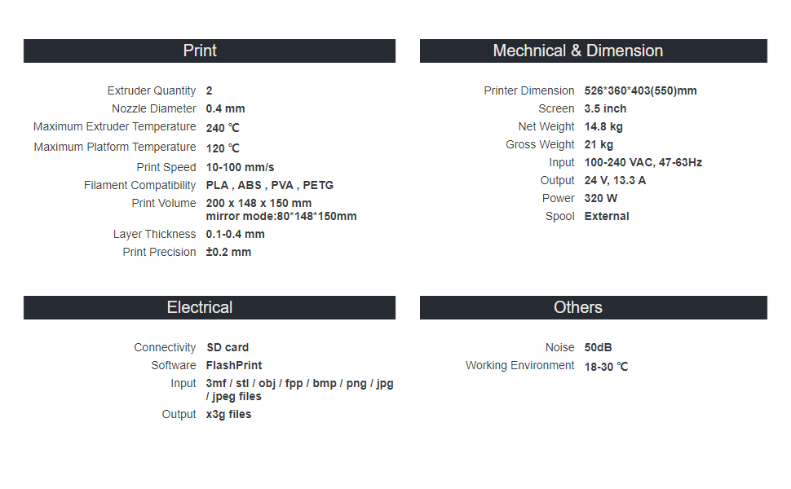Click the 120 ℃ platform temperature value
Viewport: 791px width, 489px height.
[x=223, y=148]
